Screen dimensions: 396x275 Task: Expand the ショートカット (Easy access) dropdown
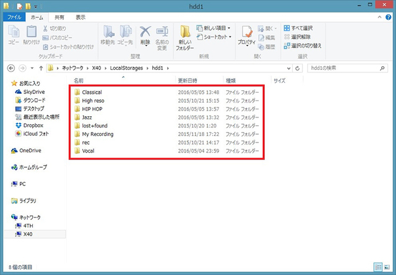[213, 36]
